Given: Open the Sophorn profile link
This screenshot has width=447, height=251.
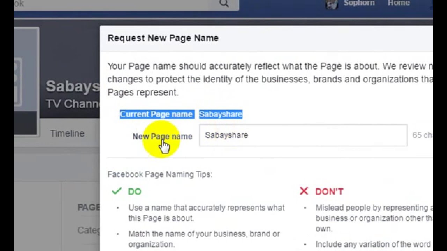Looking at the screenshot, I should 359,3.
